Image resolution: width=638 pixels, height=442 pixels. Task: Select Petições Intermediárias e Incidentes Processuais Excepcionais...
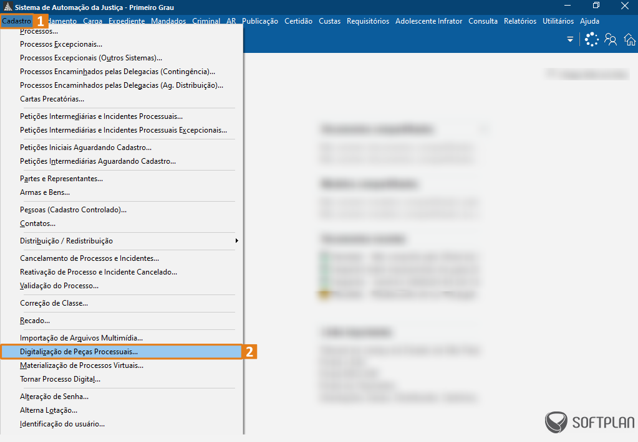pyautogui.click(x=123, y=130)
